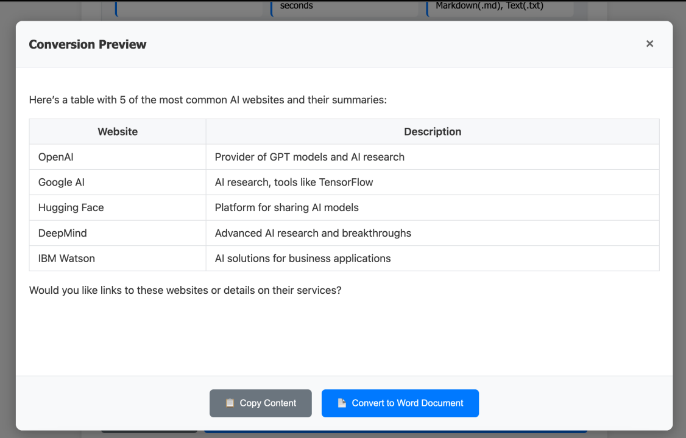Image resolution: width=686 pixels, height=438 pixels.
Task: Select the Website column header
Action: coord(118,131)
